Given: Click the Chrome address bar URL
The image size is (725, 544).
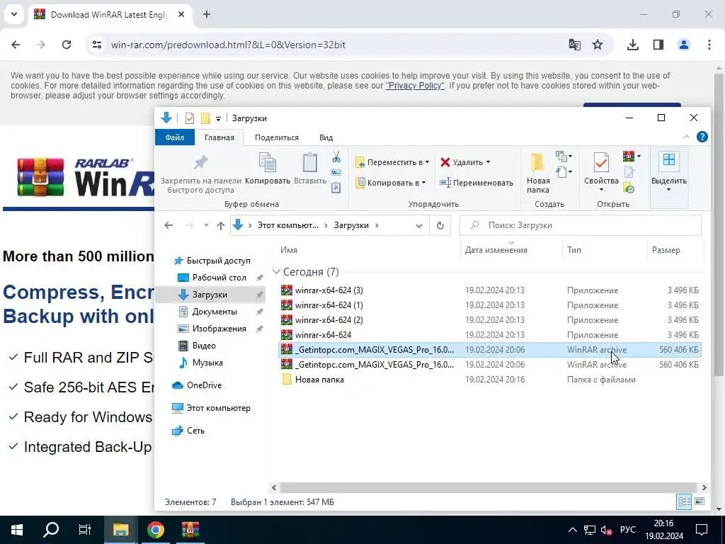Looking at the screenshot, I should tap(228, 45).
